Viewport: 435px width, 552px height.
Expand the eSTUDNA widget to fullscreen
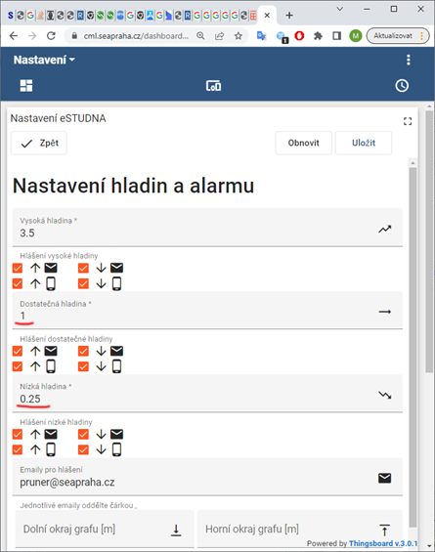tap(408, 121)
